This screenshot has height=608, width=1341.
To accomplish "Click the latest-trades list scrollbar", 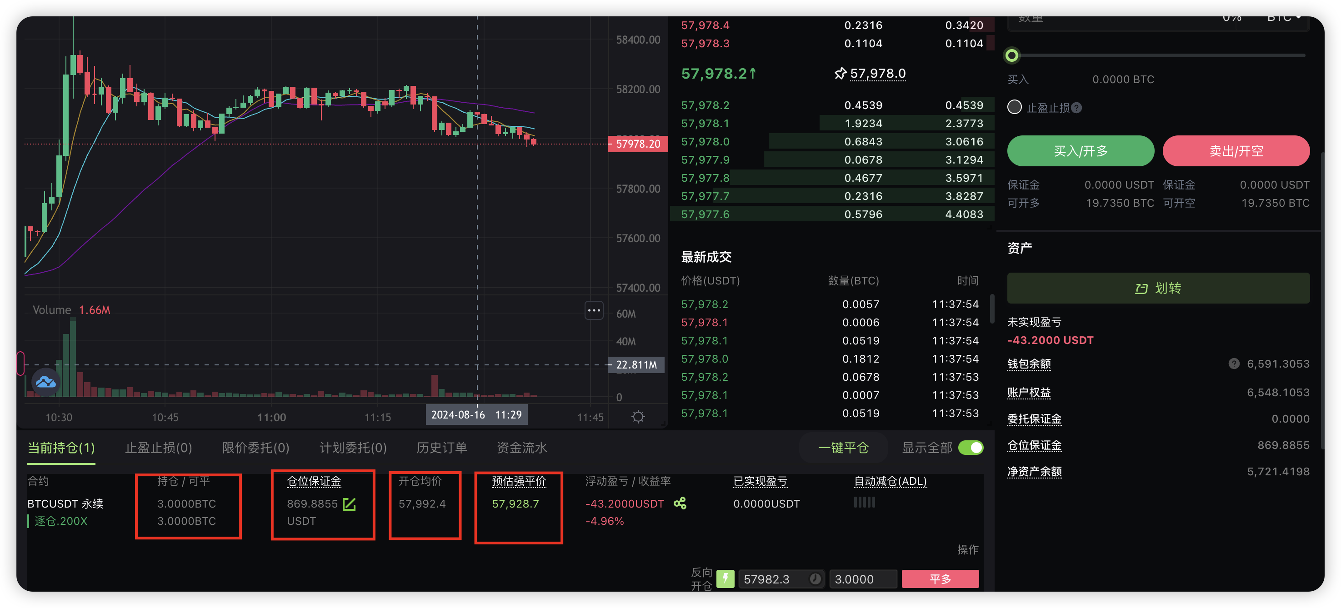I will (x=992, y=309).
